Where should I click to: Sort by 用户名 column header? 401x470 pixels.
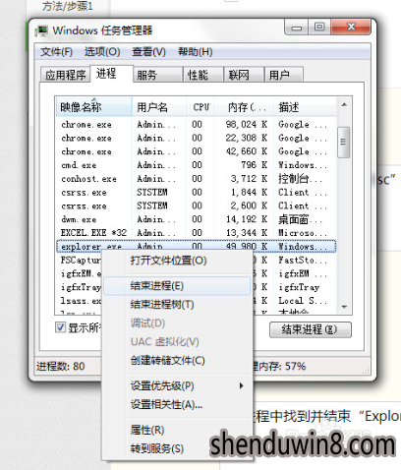coord(159,107)
